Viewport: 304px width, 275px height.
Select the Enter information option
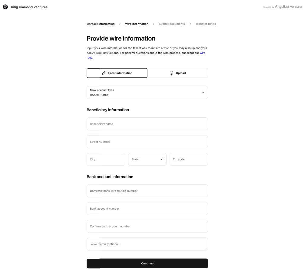[117, 73]
